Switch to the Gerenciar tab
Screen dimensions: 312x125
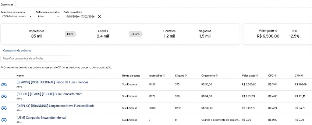click(x=7, y=4)
